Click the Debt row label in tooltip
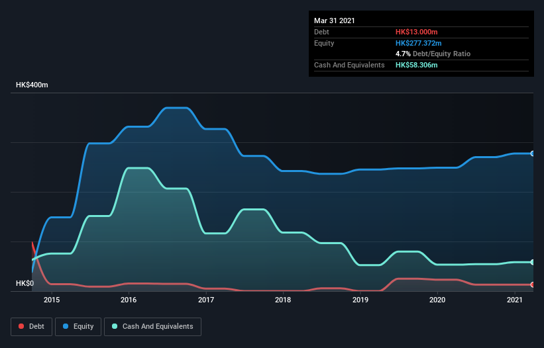Image resolution: width=544 pixels, height=348 pixels. coord(321,32)
